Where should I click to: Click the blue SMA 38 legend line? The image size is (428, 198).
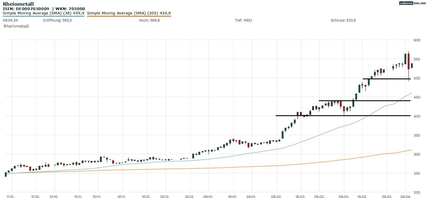[x=44, y=16]
